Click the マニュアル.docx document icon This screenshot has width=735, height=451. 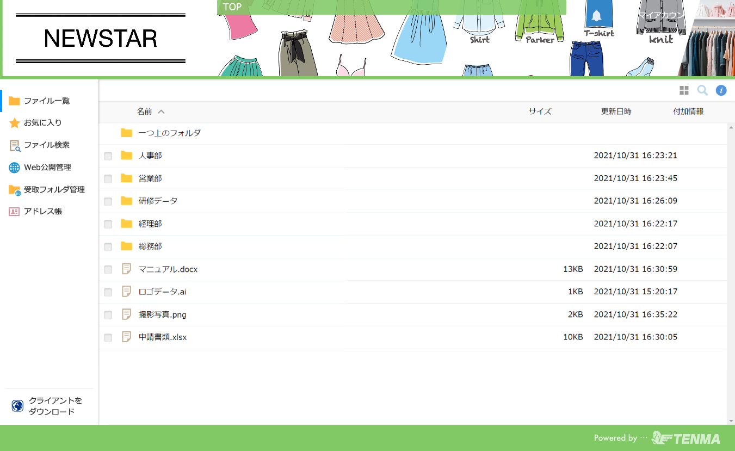pos(127,269)
